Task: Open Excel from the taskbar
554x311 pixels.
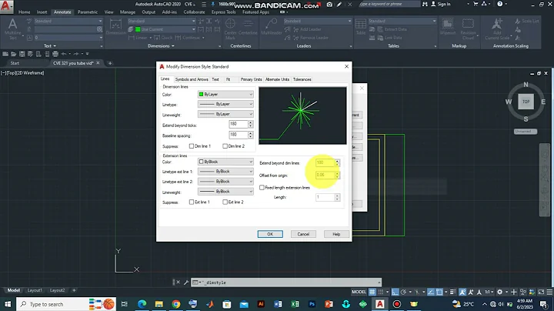Action: [295, 304]
